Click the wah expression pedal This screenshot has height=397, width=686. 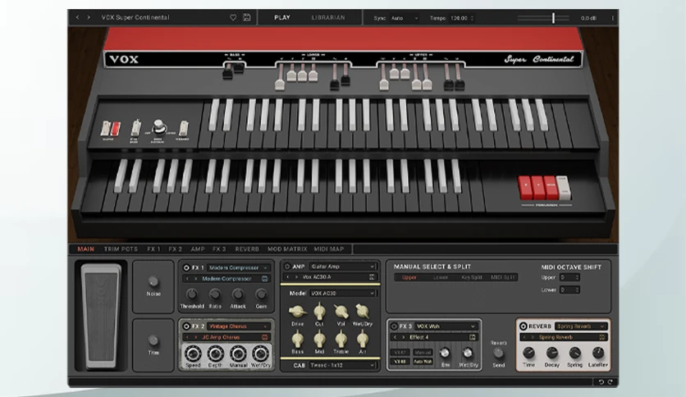coord(101,316)
